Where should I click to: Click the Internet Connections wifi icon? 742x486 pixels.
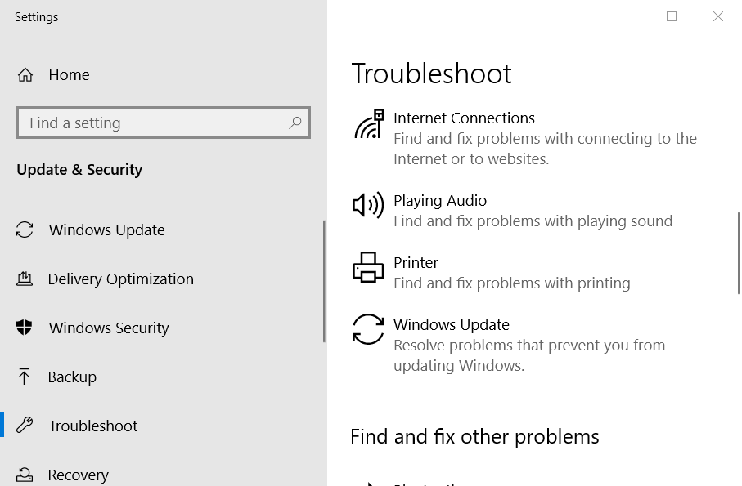click(x=369, y=123)
